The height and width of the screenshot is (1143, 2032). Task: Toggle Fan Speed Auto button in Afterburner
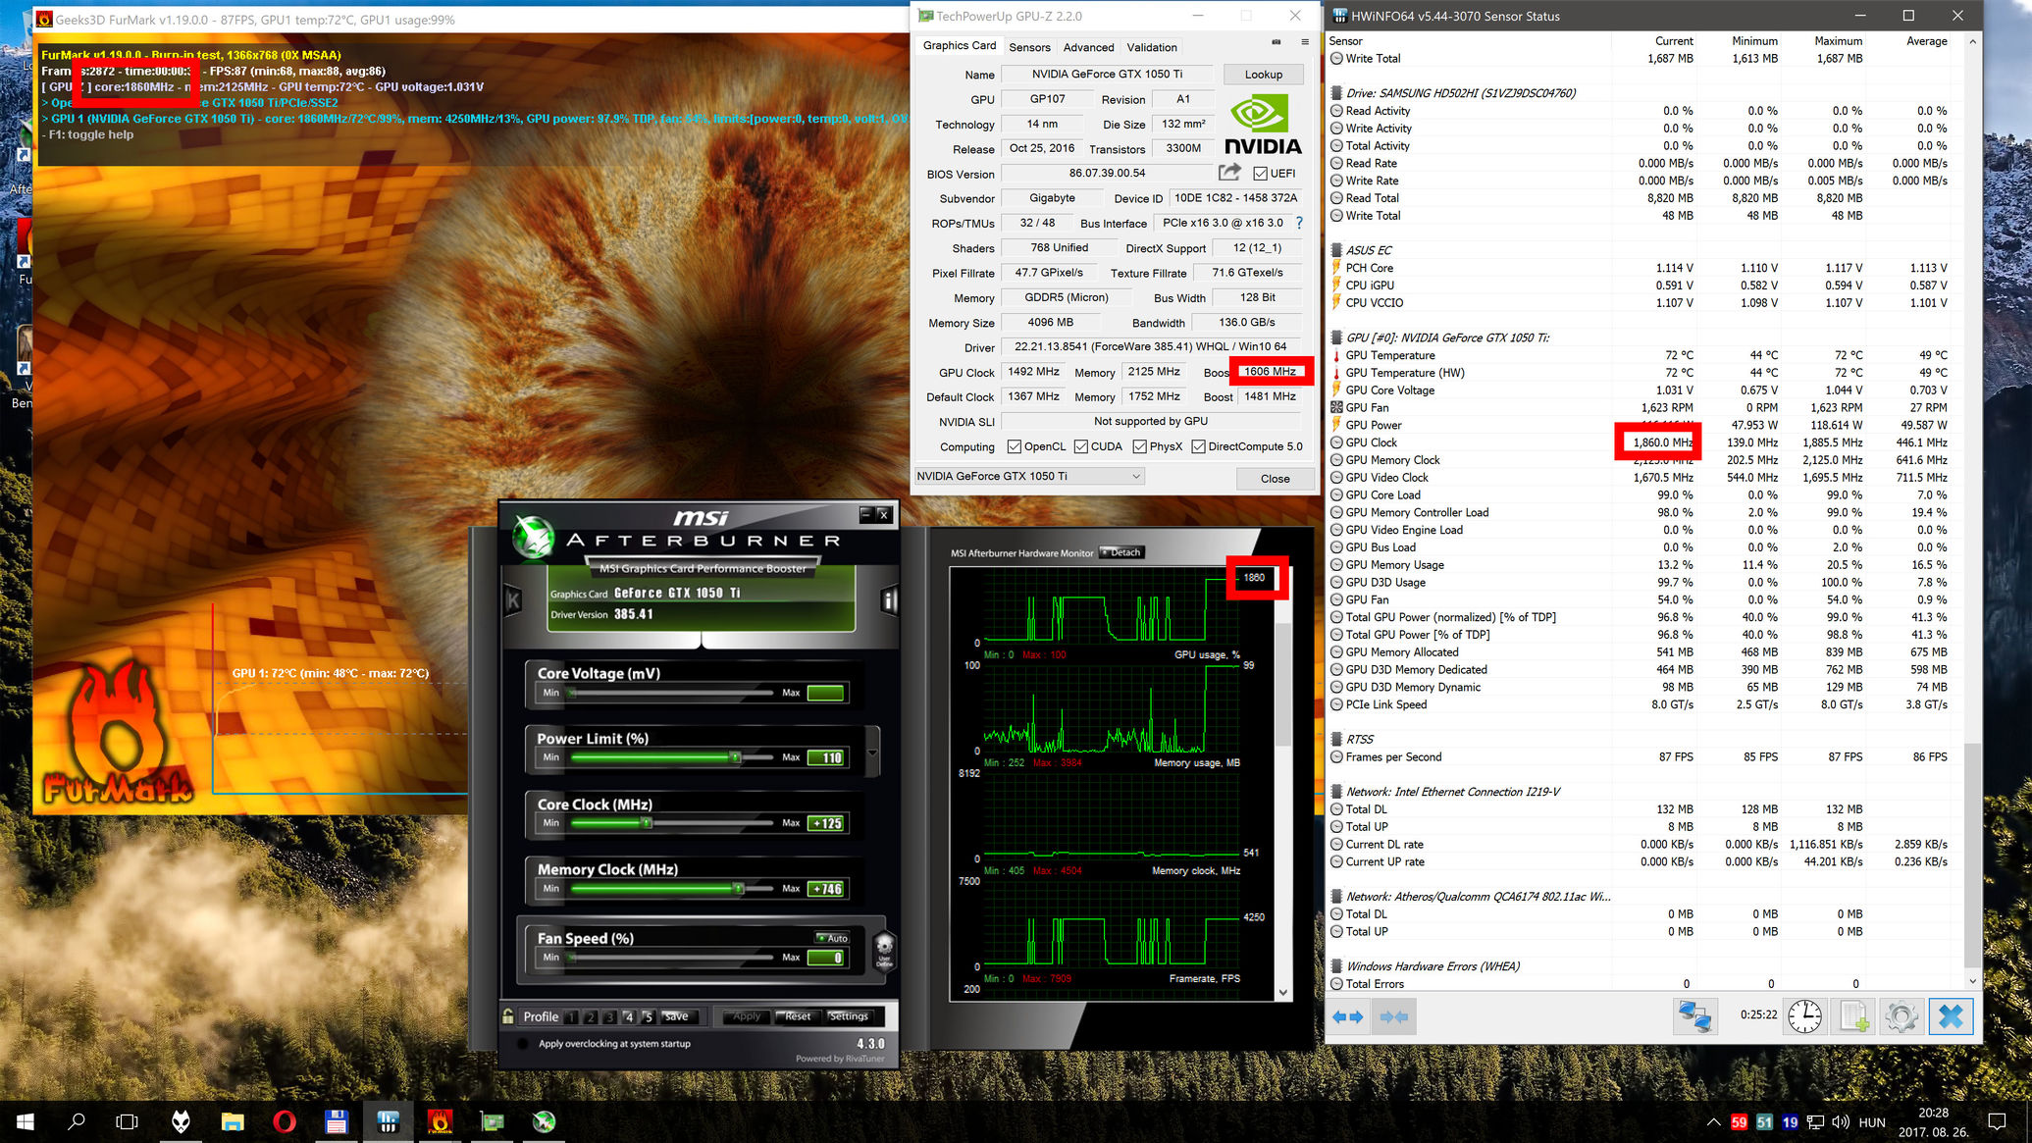834,938
